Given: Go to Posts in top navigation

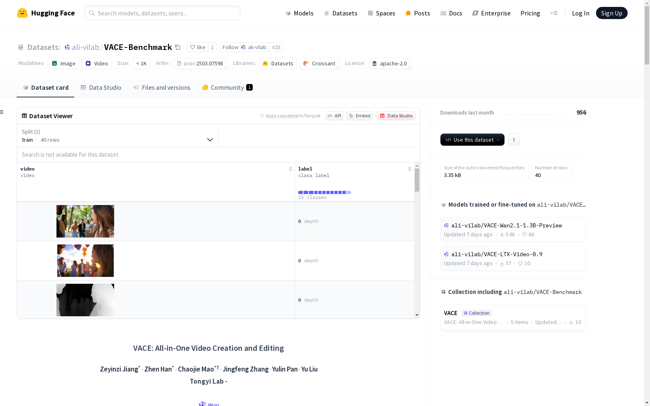Looking at the screenshot, I should coord(418,13).
